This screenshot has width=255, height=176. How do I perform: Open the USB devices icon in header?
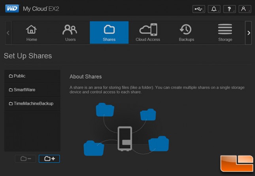(198, 9)
